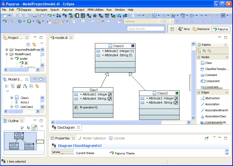The height and width of the screenshot is (166, 233).
Task: Click the New wizard toolbar icon
Action: 5,16
